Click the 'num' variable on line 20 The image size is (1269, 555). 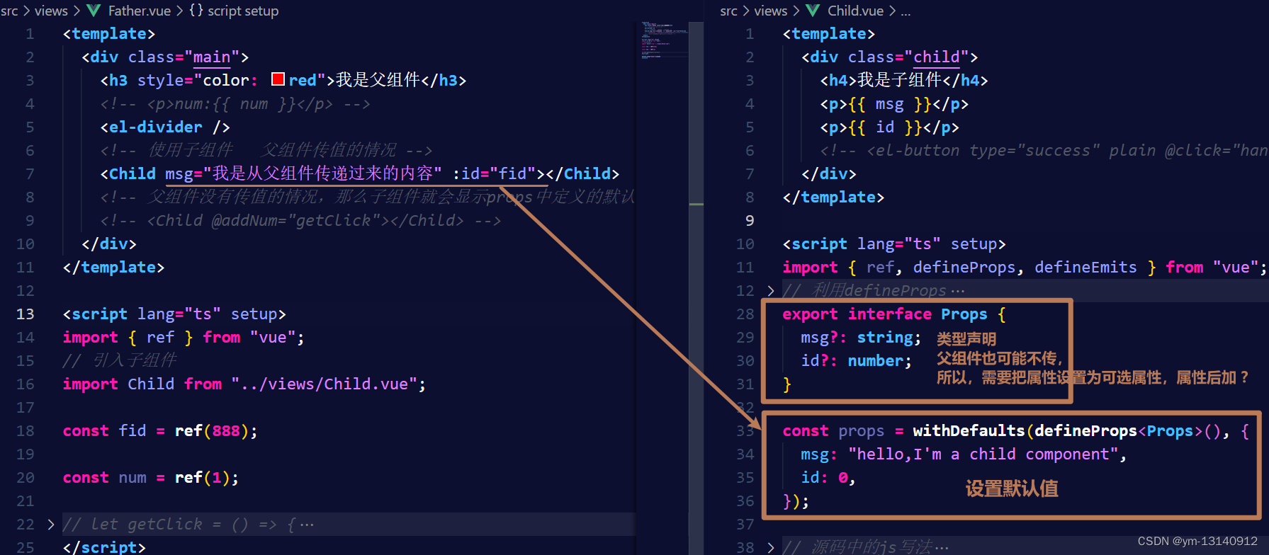(132, 478)
